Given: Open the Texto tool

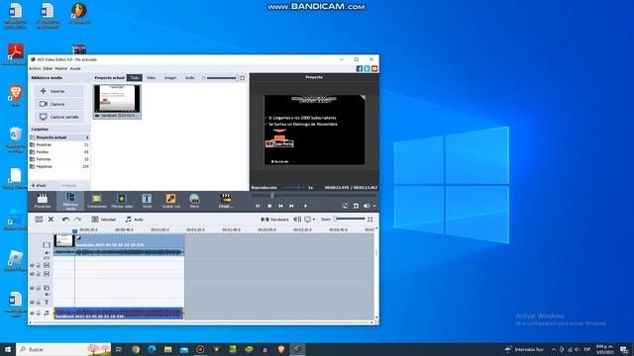Looking at the screenshot, I should [147, 201].
